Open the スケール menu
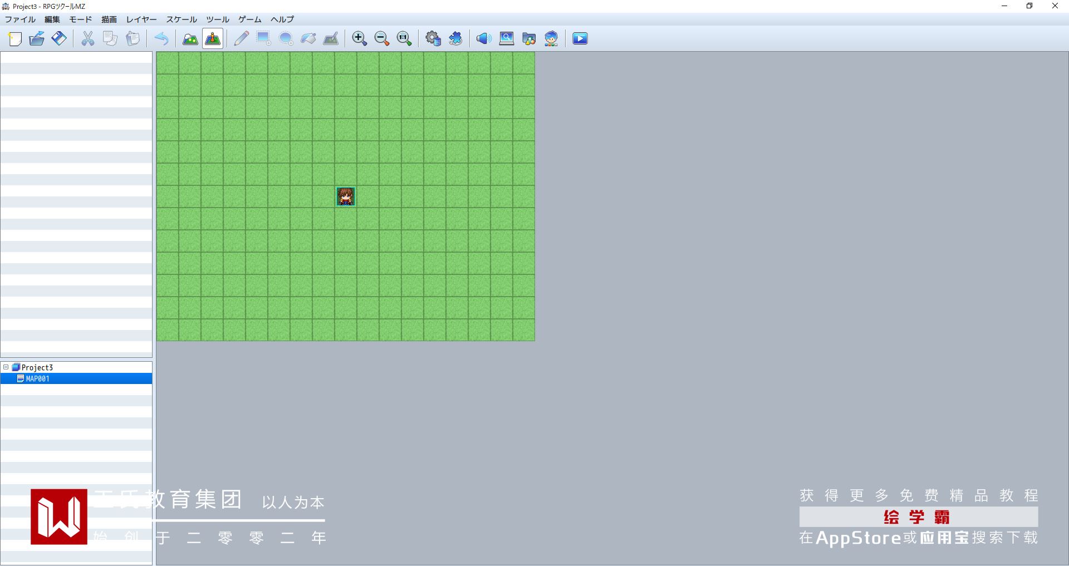 pos(182,19)
